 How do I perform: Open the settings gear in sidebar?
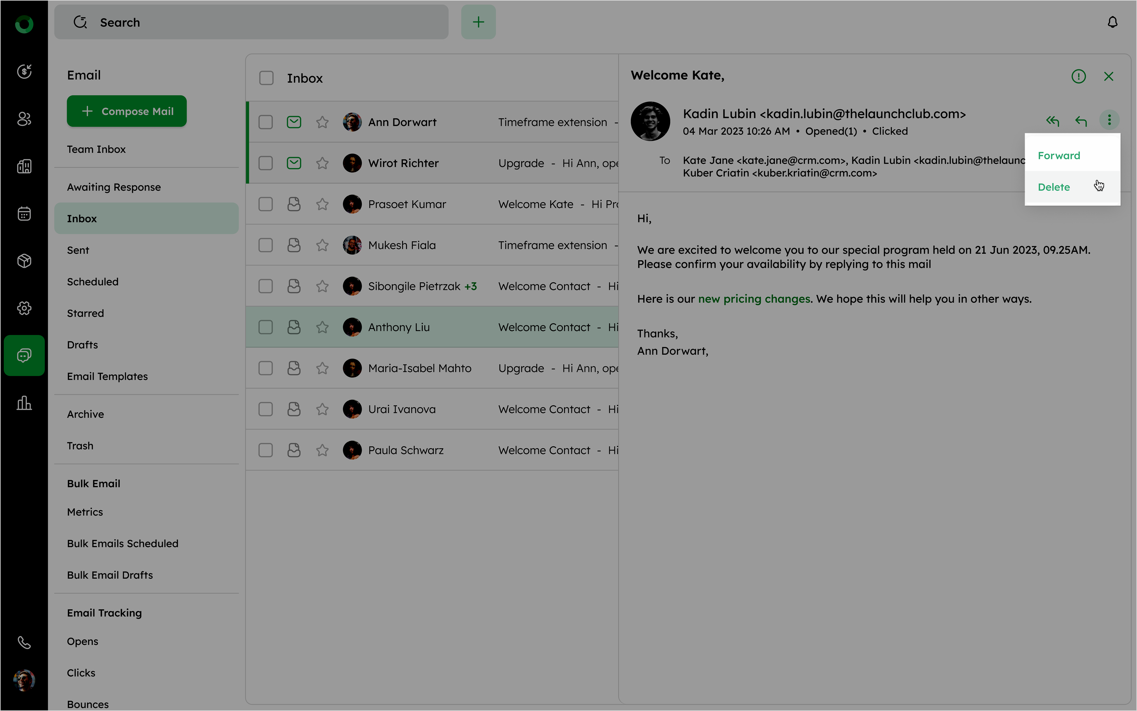pos(24,308)
